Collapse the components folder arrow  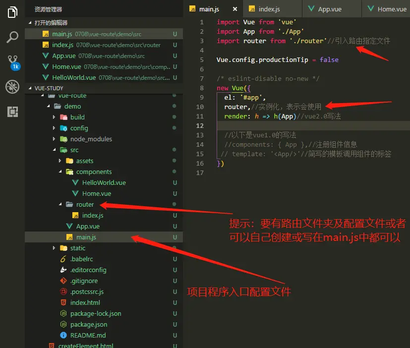pos(60,172)
